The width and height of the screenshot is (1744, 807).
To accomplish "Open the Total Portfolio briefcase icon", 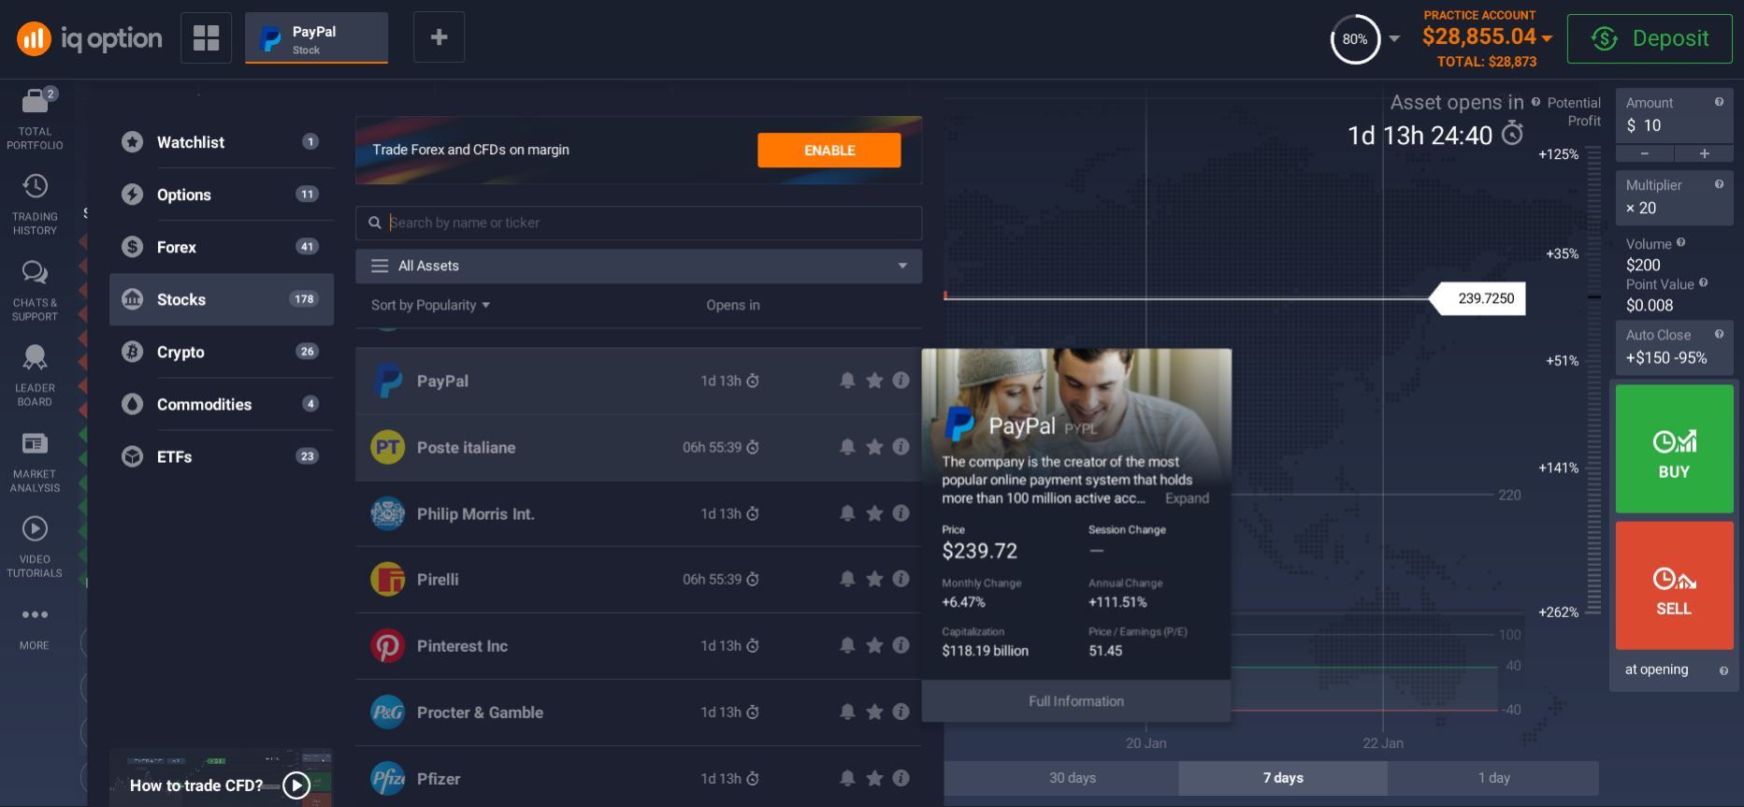I will [35, 101].
